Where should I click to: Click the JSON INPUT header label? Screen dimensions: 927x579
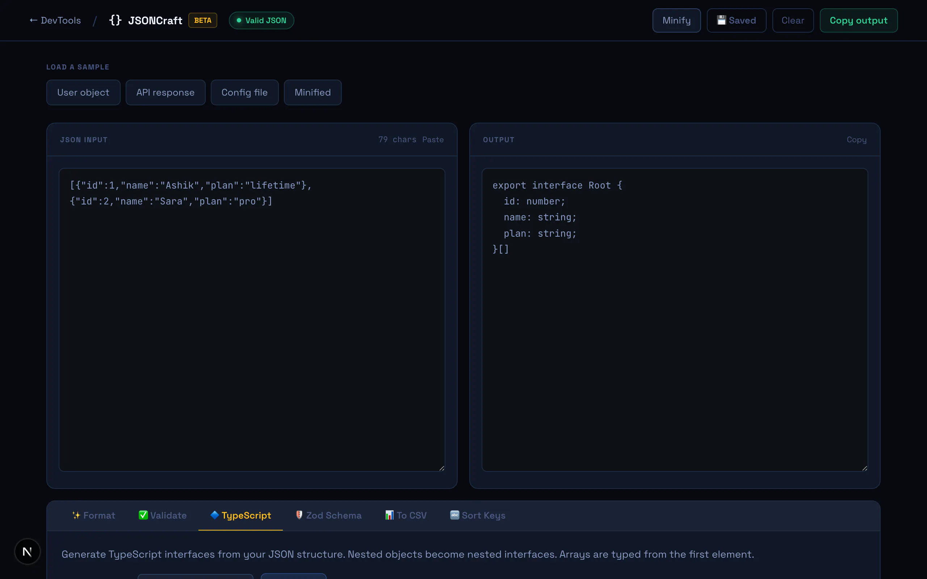[84, 140]
